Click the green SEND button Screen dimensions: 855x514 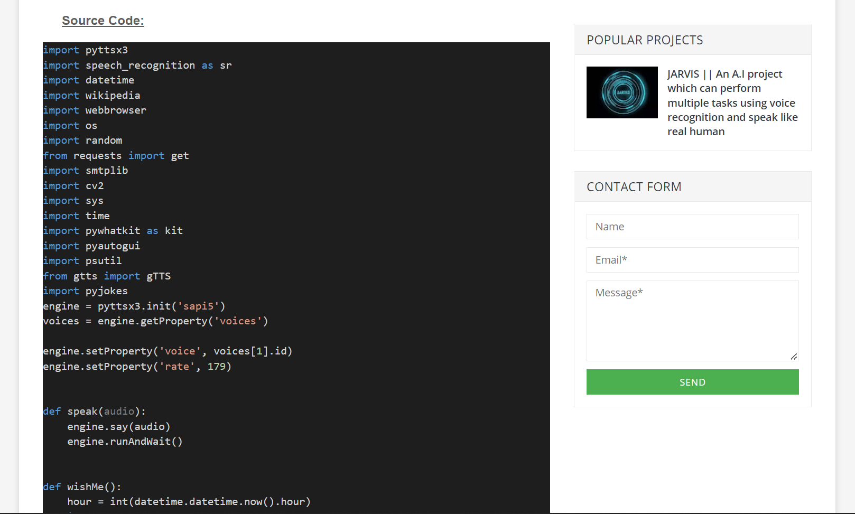click(692, 382)
